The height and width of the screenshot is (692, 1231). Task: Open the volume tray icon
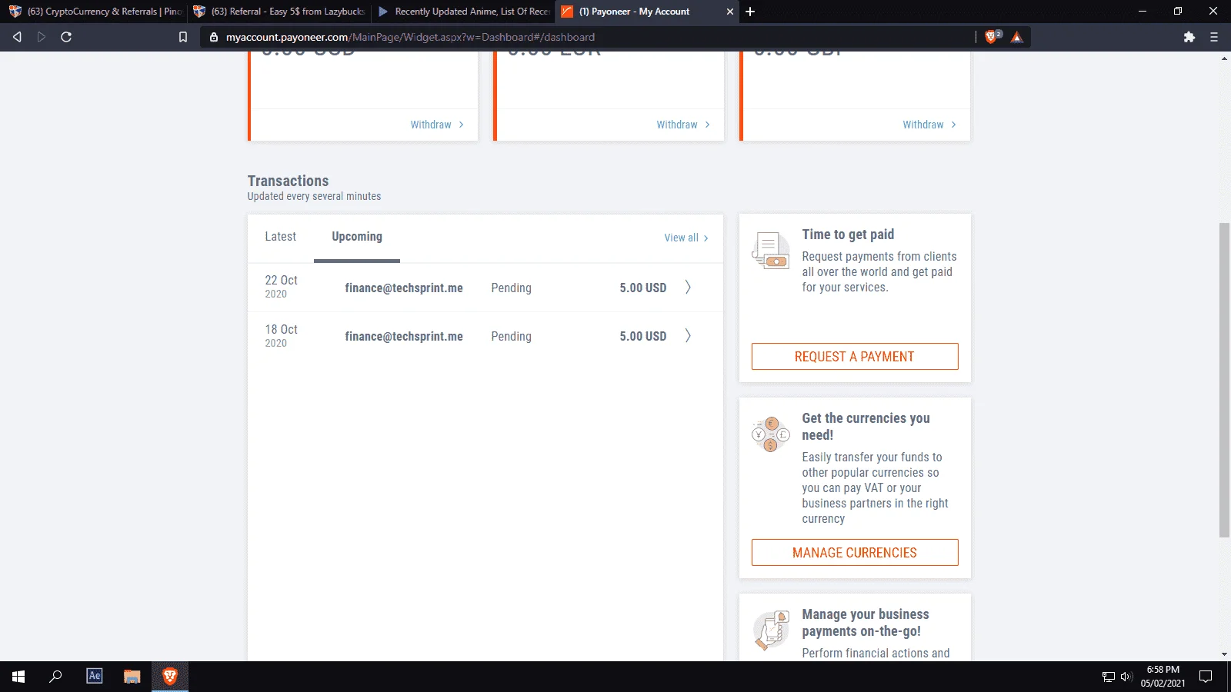[1126, 677]
